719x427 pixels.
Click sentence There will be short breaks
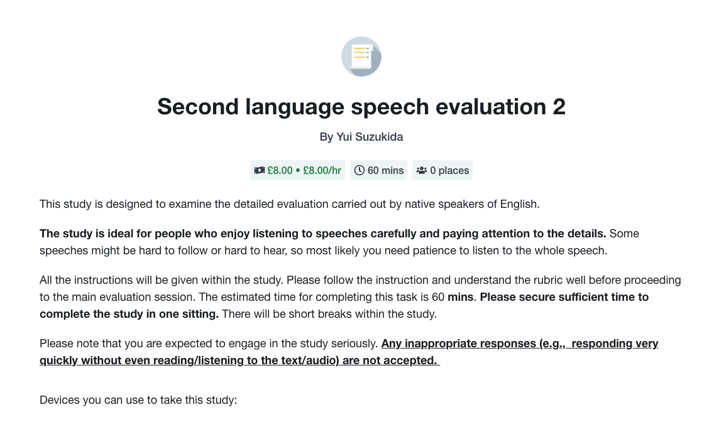point(329,315)
